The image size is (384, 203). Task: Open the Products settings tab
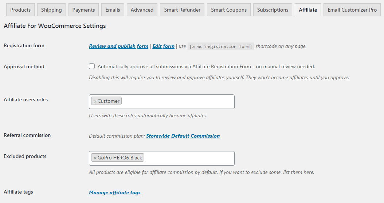tap(20, 10)
